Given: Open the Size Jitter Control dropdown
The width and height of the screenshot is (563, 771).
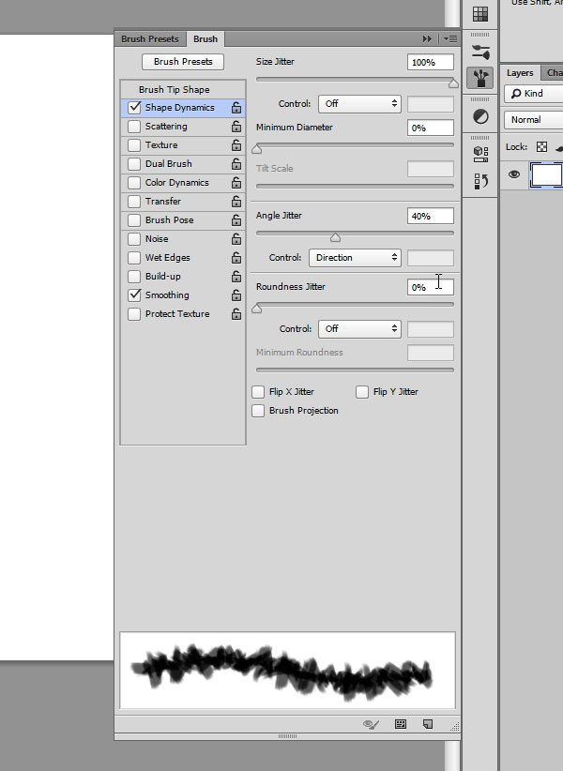Looking at the screenshot, I should 359,103.
